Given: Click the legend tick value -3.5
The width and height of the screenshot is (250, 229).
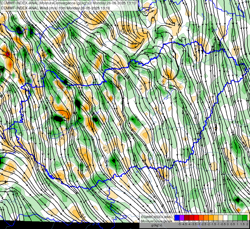Looking at the screenshot, I should [x=194, y=224].
